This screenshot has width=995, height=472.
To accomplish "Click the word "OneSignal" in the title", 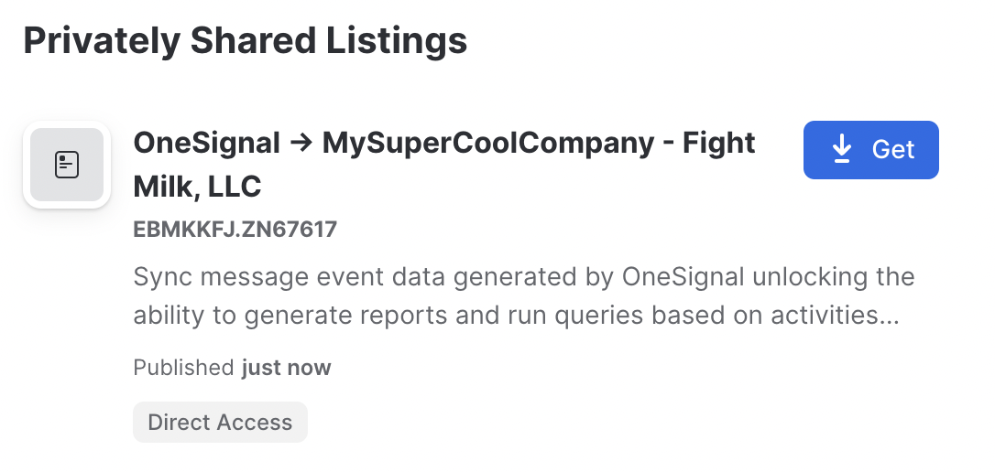I will (207, 144).
